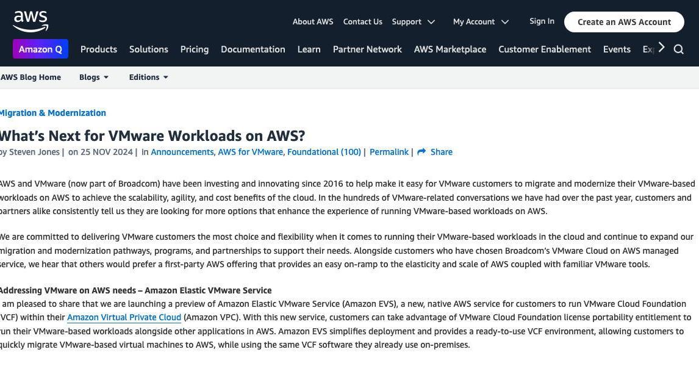
Task: Switch to the Documentation navigation tab
Action: click(253, 49)
